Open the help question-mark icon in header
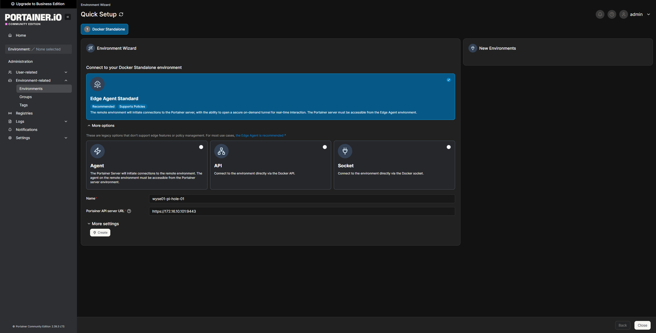Image resolution: width=656 pixels, height=333 pixels. click(612, 14)
